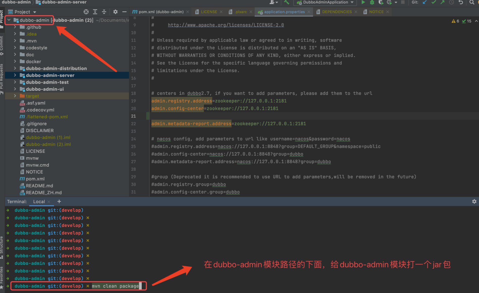Expand the .idea folder
The width and height of the screenshot is (479, 293).
[x=15, y=34]
